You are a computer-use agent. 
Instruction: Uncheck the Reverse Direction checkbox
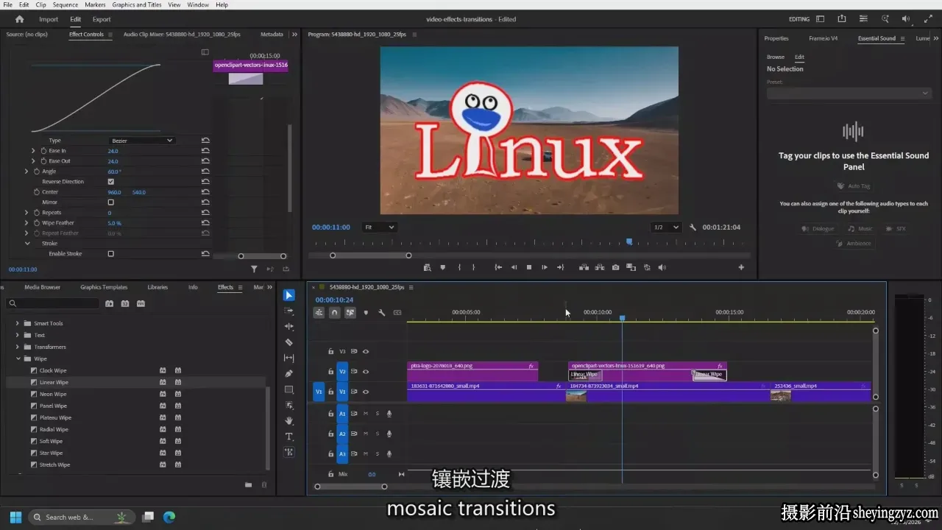[110, 182]
